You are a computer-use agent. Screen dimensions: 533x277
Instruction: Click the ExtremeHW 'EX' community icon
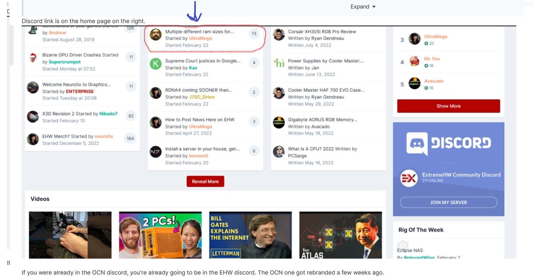click(408, 175)
